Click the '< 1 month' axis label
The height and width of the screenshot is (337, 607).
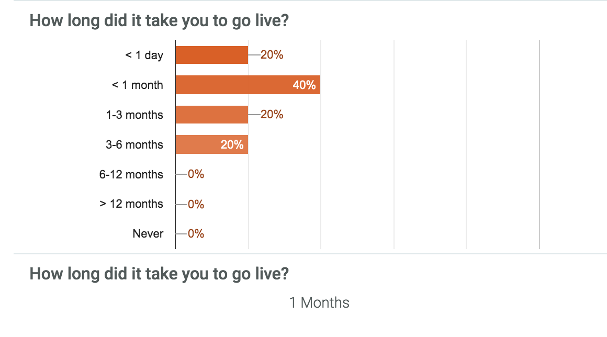[137, 85]
